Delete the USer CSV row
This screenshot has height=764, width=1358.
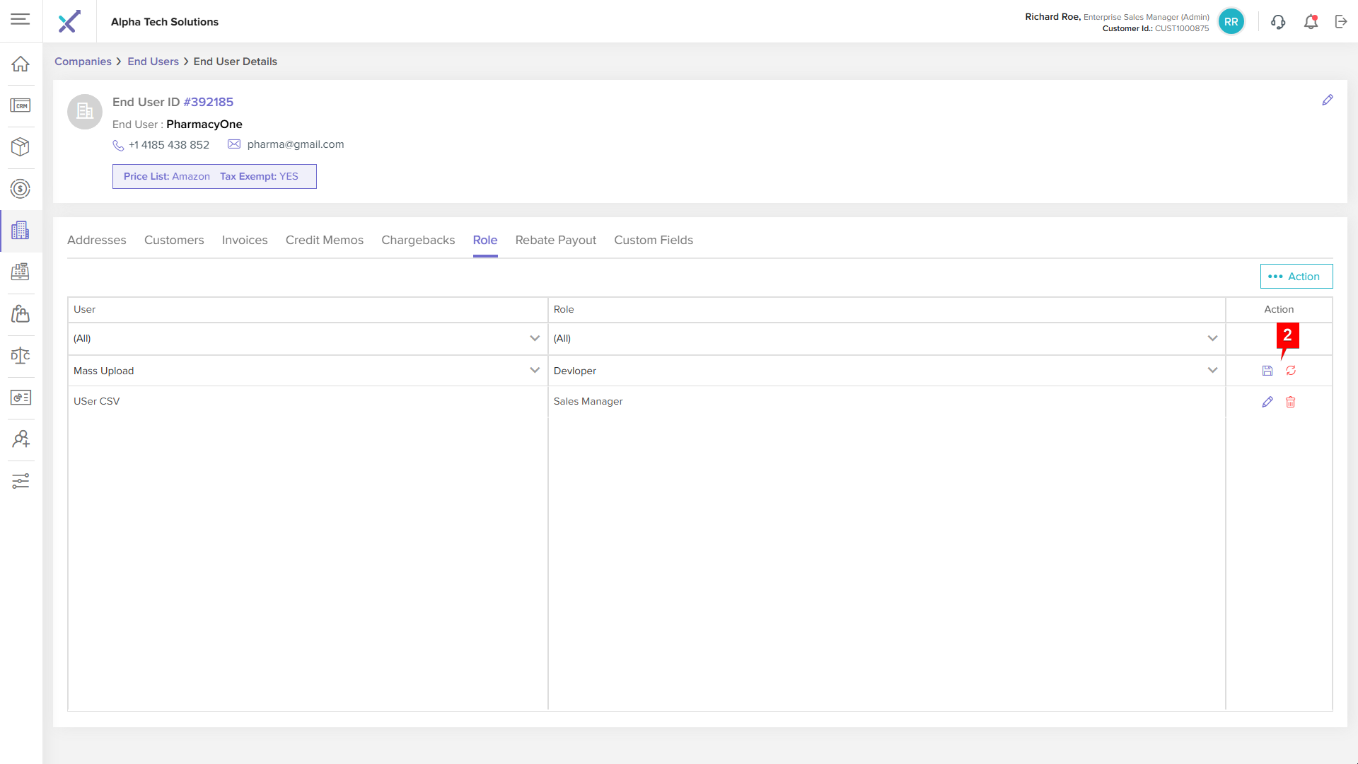click(1290, 402)
